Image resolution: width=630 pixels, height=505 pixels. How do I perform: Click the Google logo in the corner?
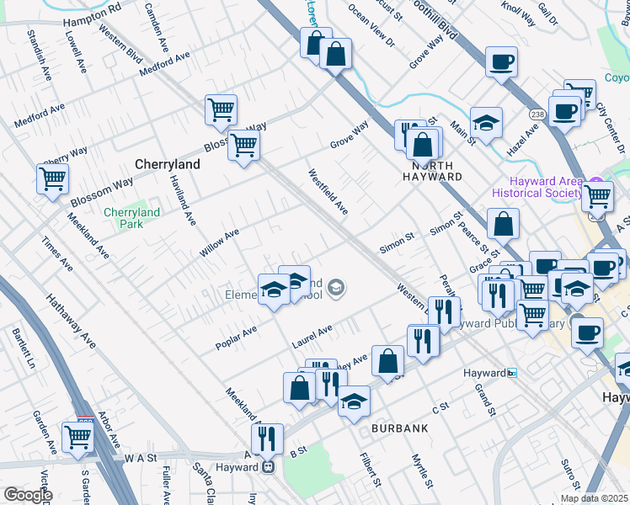click(x=27, y=495)
